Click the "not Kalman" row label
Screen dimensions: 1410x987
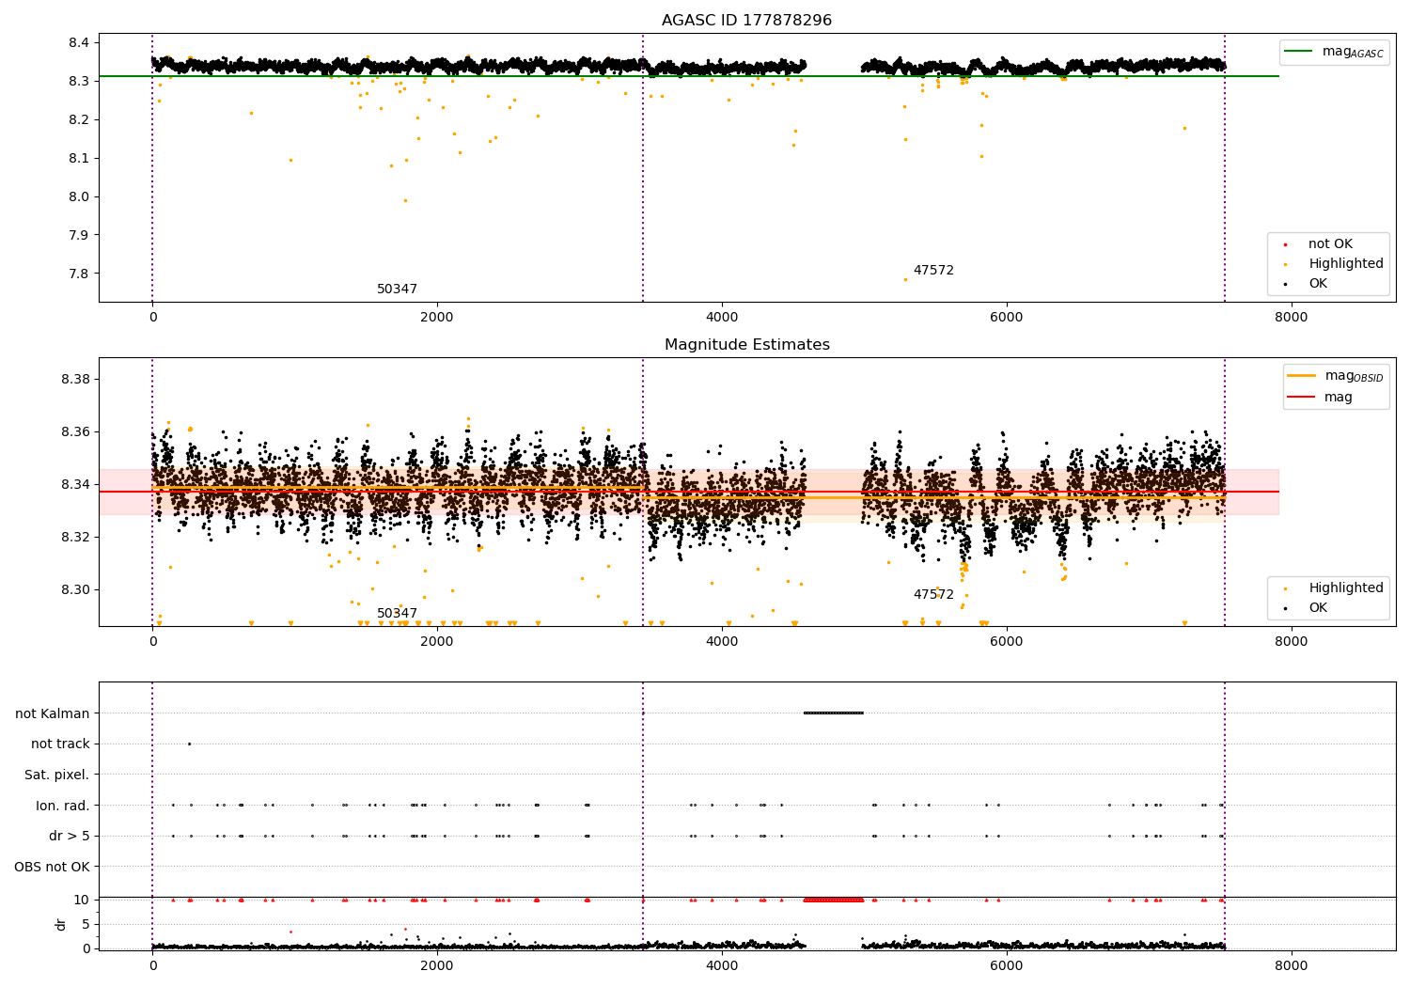(x=53, y=713)
